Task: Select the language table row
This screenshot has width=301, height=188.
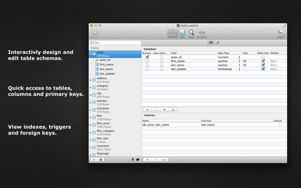Action: coord(116,154)
